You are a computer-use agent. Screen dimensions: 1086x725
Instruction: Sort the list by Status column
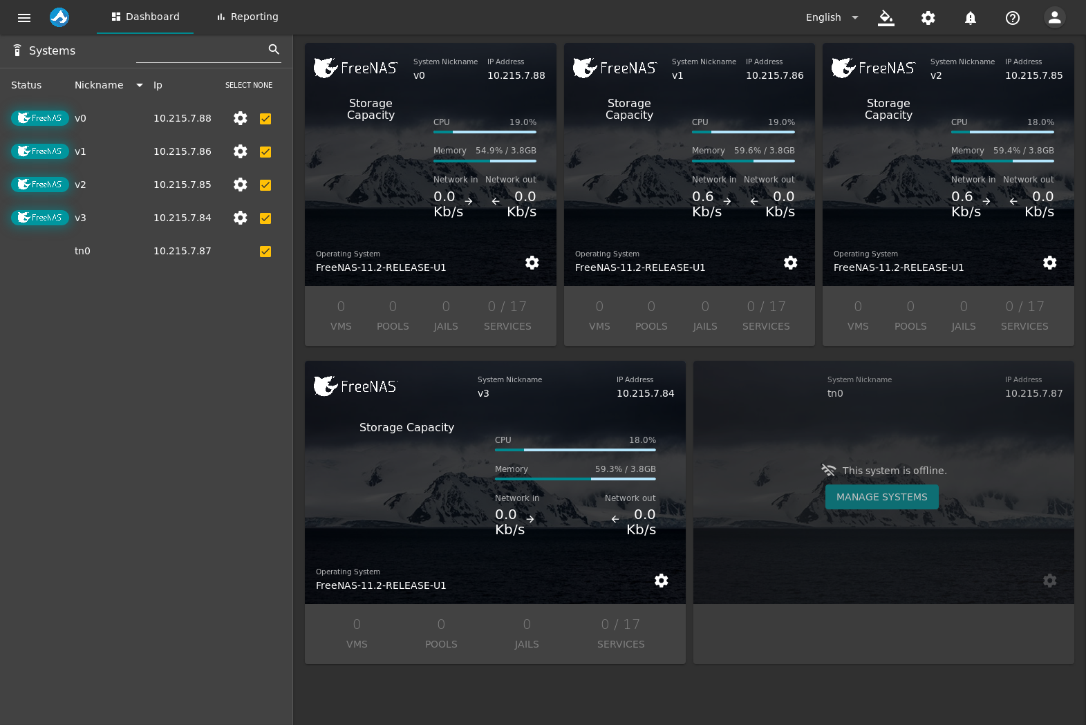(26, 85)
